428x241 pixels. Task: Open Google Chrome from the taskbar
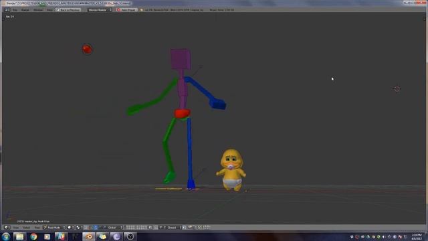pyautogui.click(x=33, y=236)
